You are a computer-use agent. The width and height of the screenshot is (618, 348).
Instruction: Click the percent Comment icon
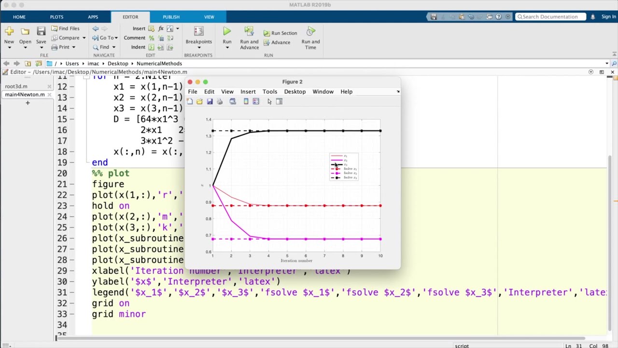(x=152, y=38)
